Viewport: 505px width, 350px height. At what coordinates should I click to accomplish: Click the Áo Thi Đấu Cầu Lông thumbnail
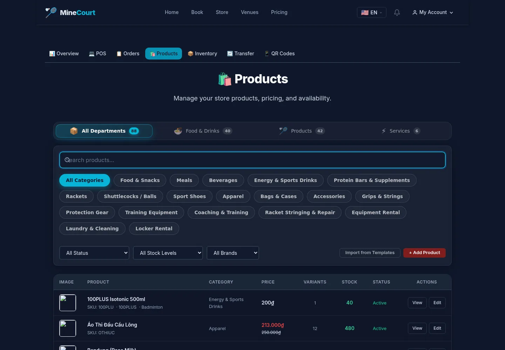68,328
